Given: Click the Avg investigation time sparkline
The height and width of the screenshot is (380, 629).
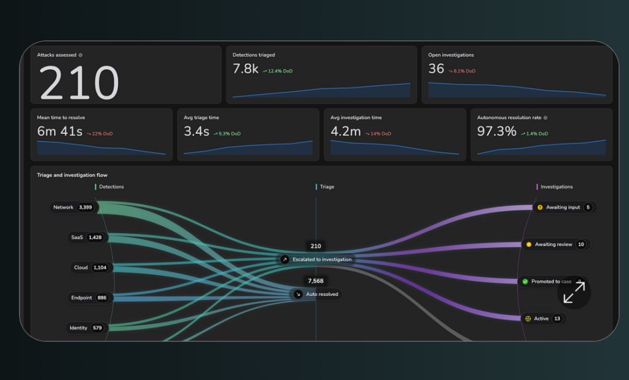Looking at the screenshot, I should click(x=395, y=148).
